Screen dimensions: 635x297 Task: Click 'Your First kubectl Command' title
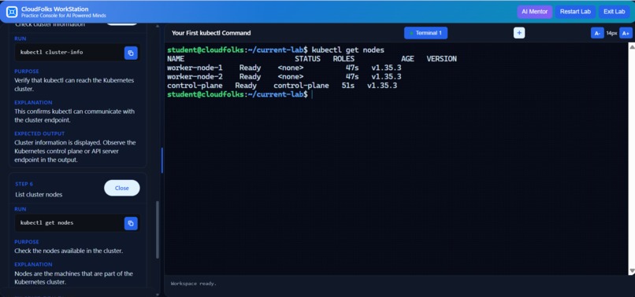click(x=211, y=33)
